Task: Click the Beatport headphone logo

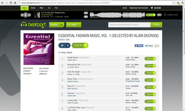Action: [24, 24]
